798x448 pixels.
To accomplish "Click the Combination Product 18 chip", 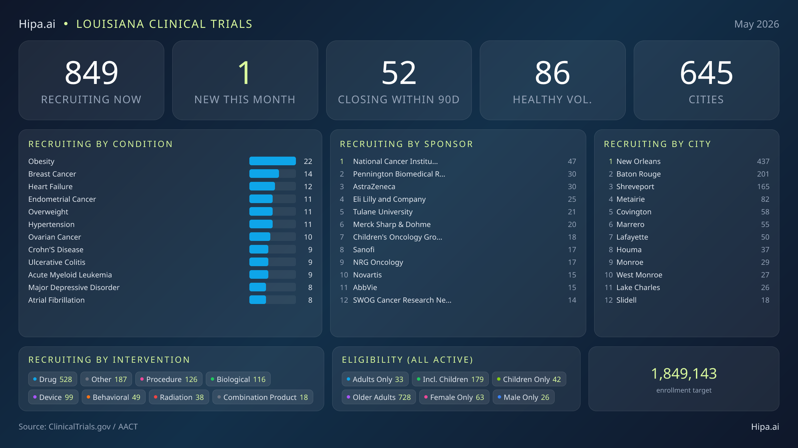I will (x=263, y=397).
